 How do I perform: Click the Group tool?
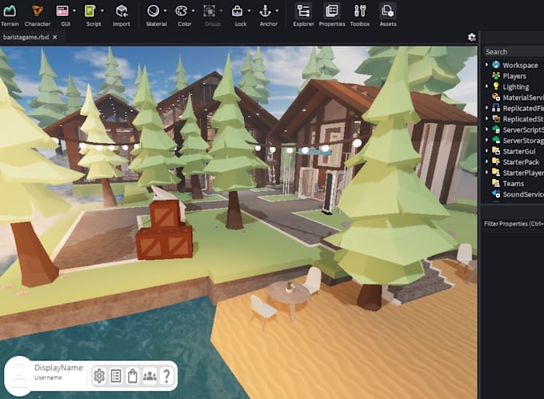[210, 16]
